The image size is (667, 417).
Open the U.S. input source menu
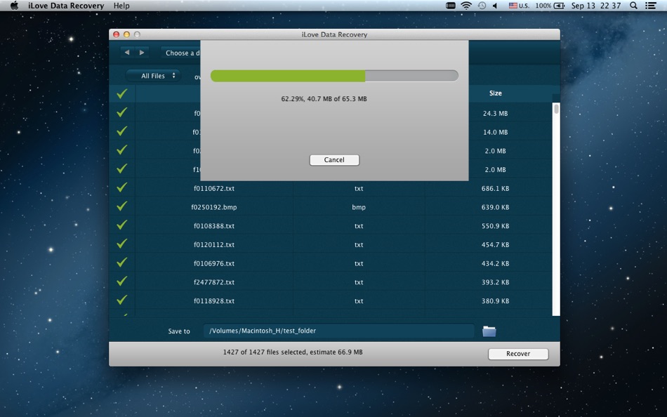tap(519, 6)
